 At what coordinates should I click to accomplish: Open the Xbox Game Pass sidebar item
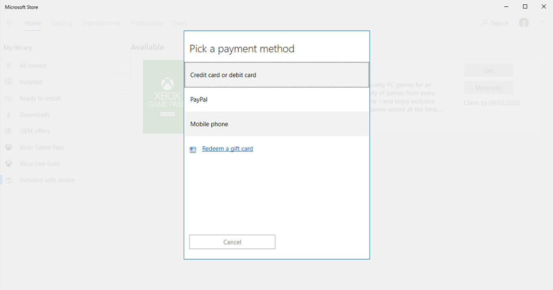(x=41, y=147)
